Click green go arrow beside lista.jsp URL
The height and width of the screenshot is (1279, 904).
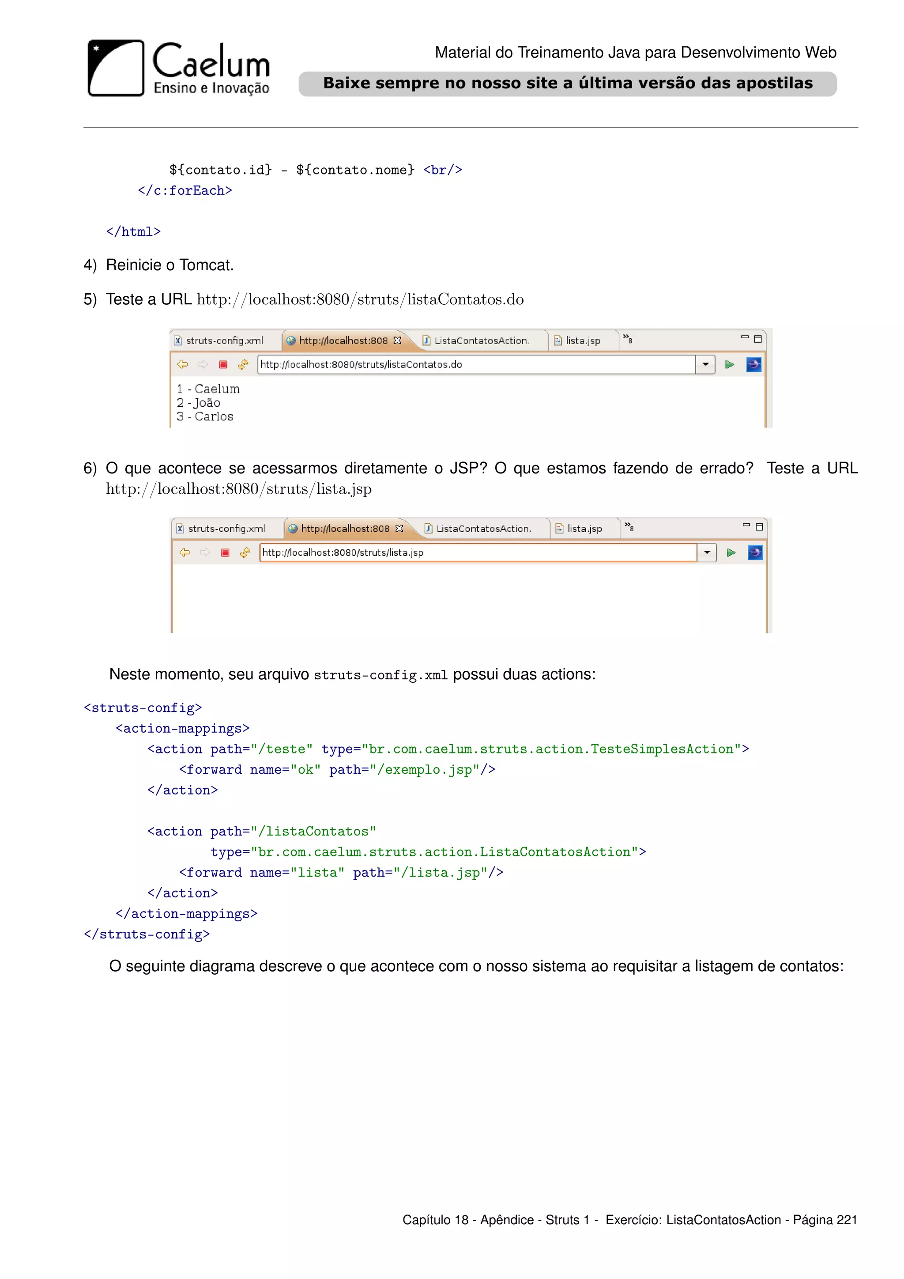(x=731, y=552)
